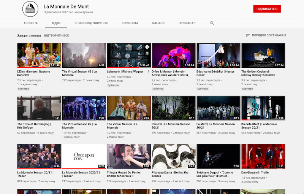Switch to СПИСКИ ВІДТВОРЕННЯ tab
Image resolution: width=304 pixels, height=194 pixels.
(x=91, y=23)
